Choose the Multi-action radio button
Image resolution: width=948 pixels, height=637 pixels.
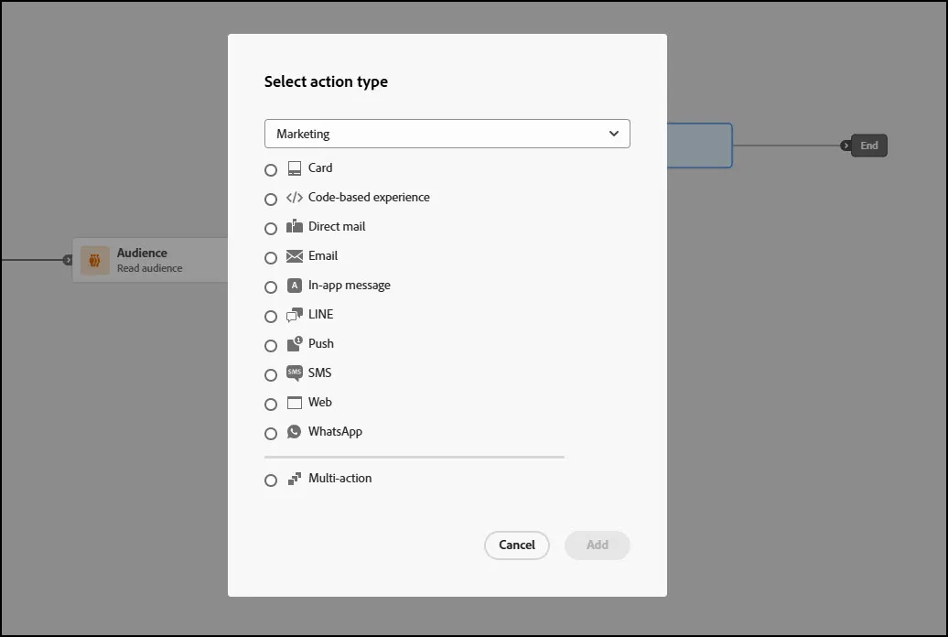[x=271, y=480]
